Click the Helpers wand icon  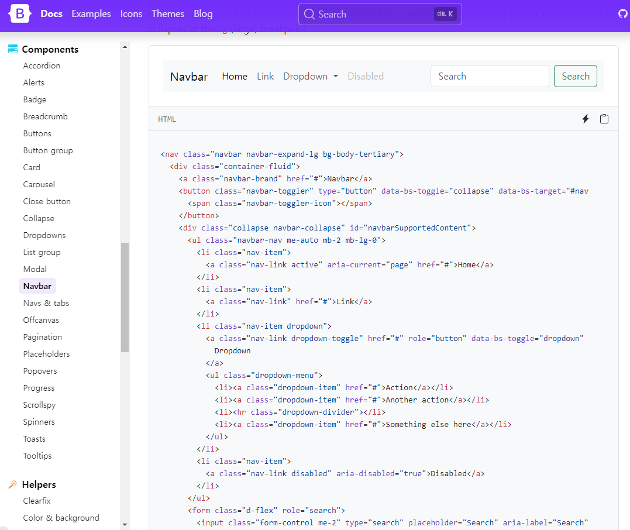[x=13, y=484]
